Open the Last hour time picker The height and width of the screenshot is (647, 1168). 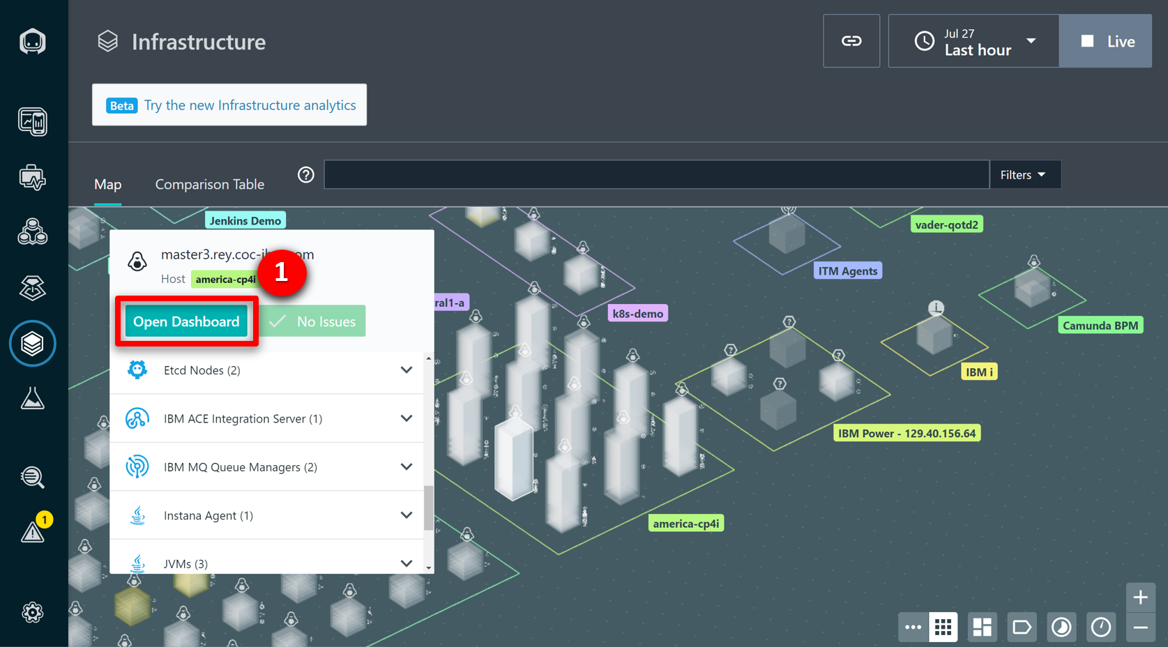(x=974, y=41)
